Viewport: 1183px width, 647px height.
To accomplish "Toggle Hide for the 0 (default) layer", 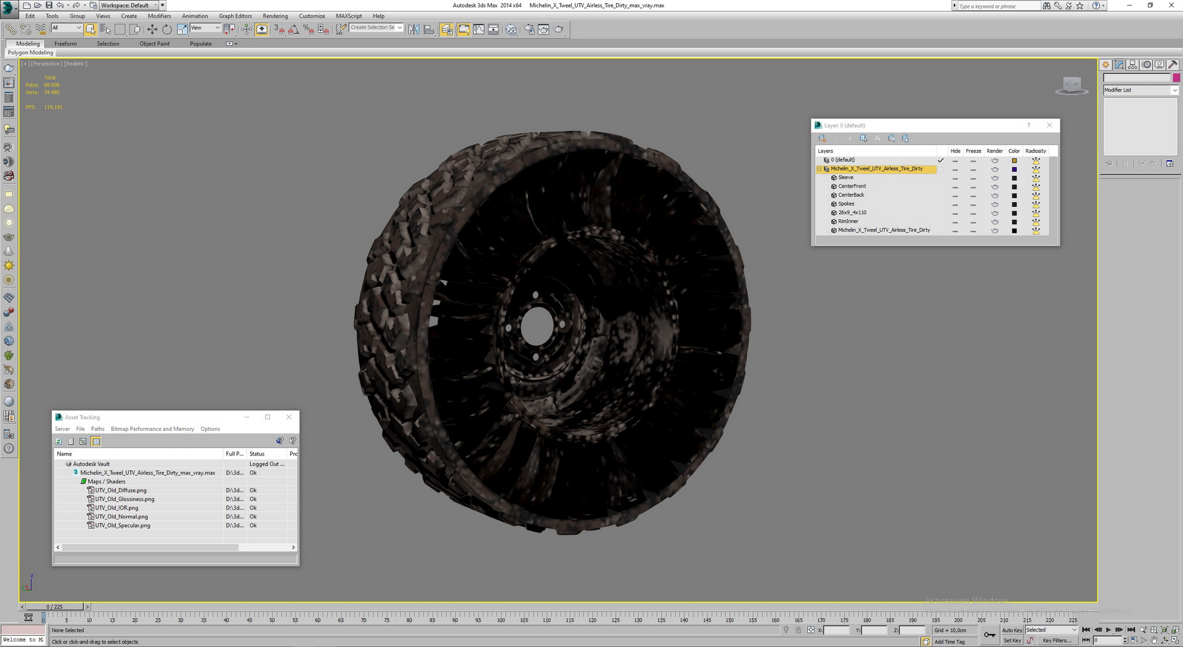I will point(955,161).
